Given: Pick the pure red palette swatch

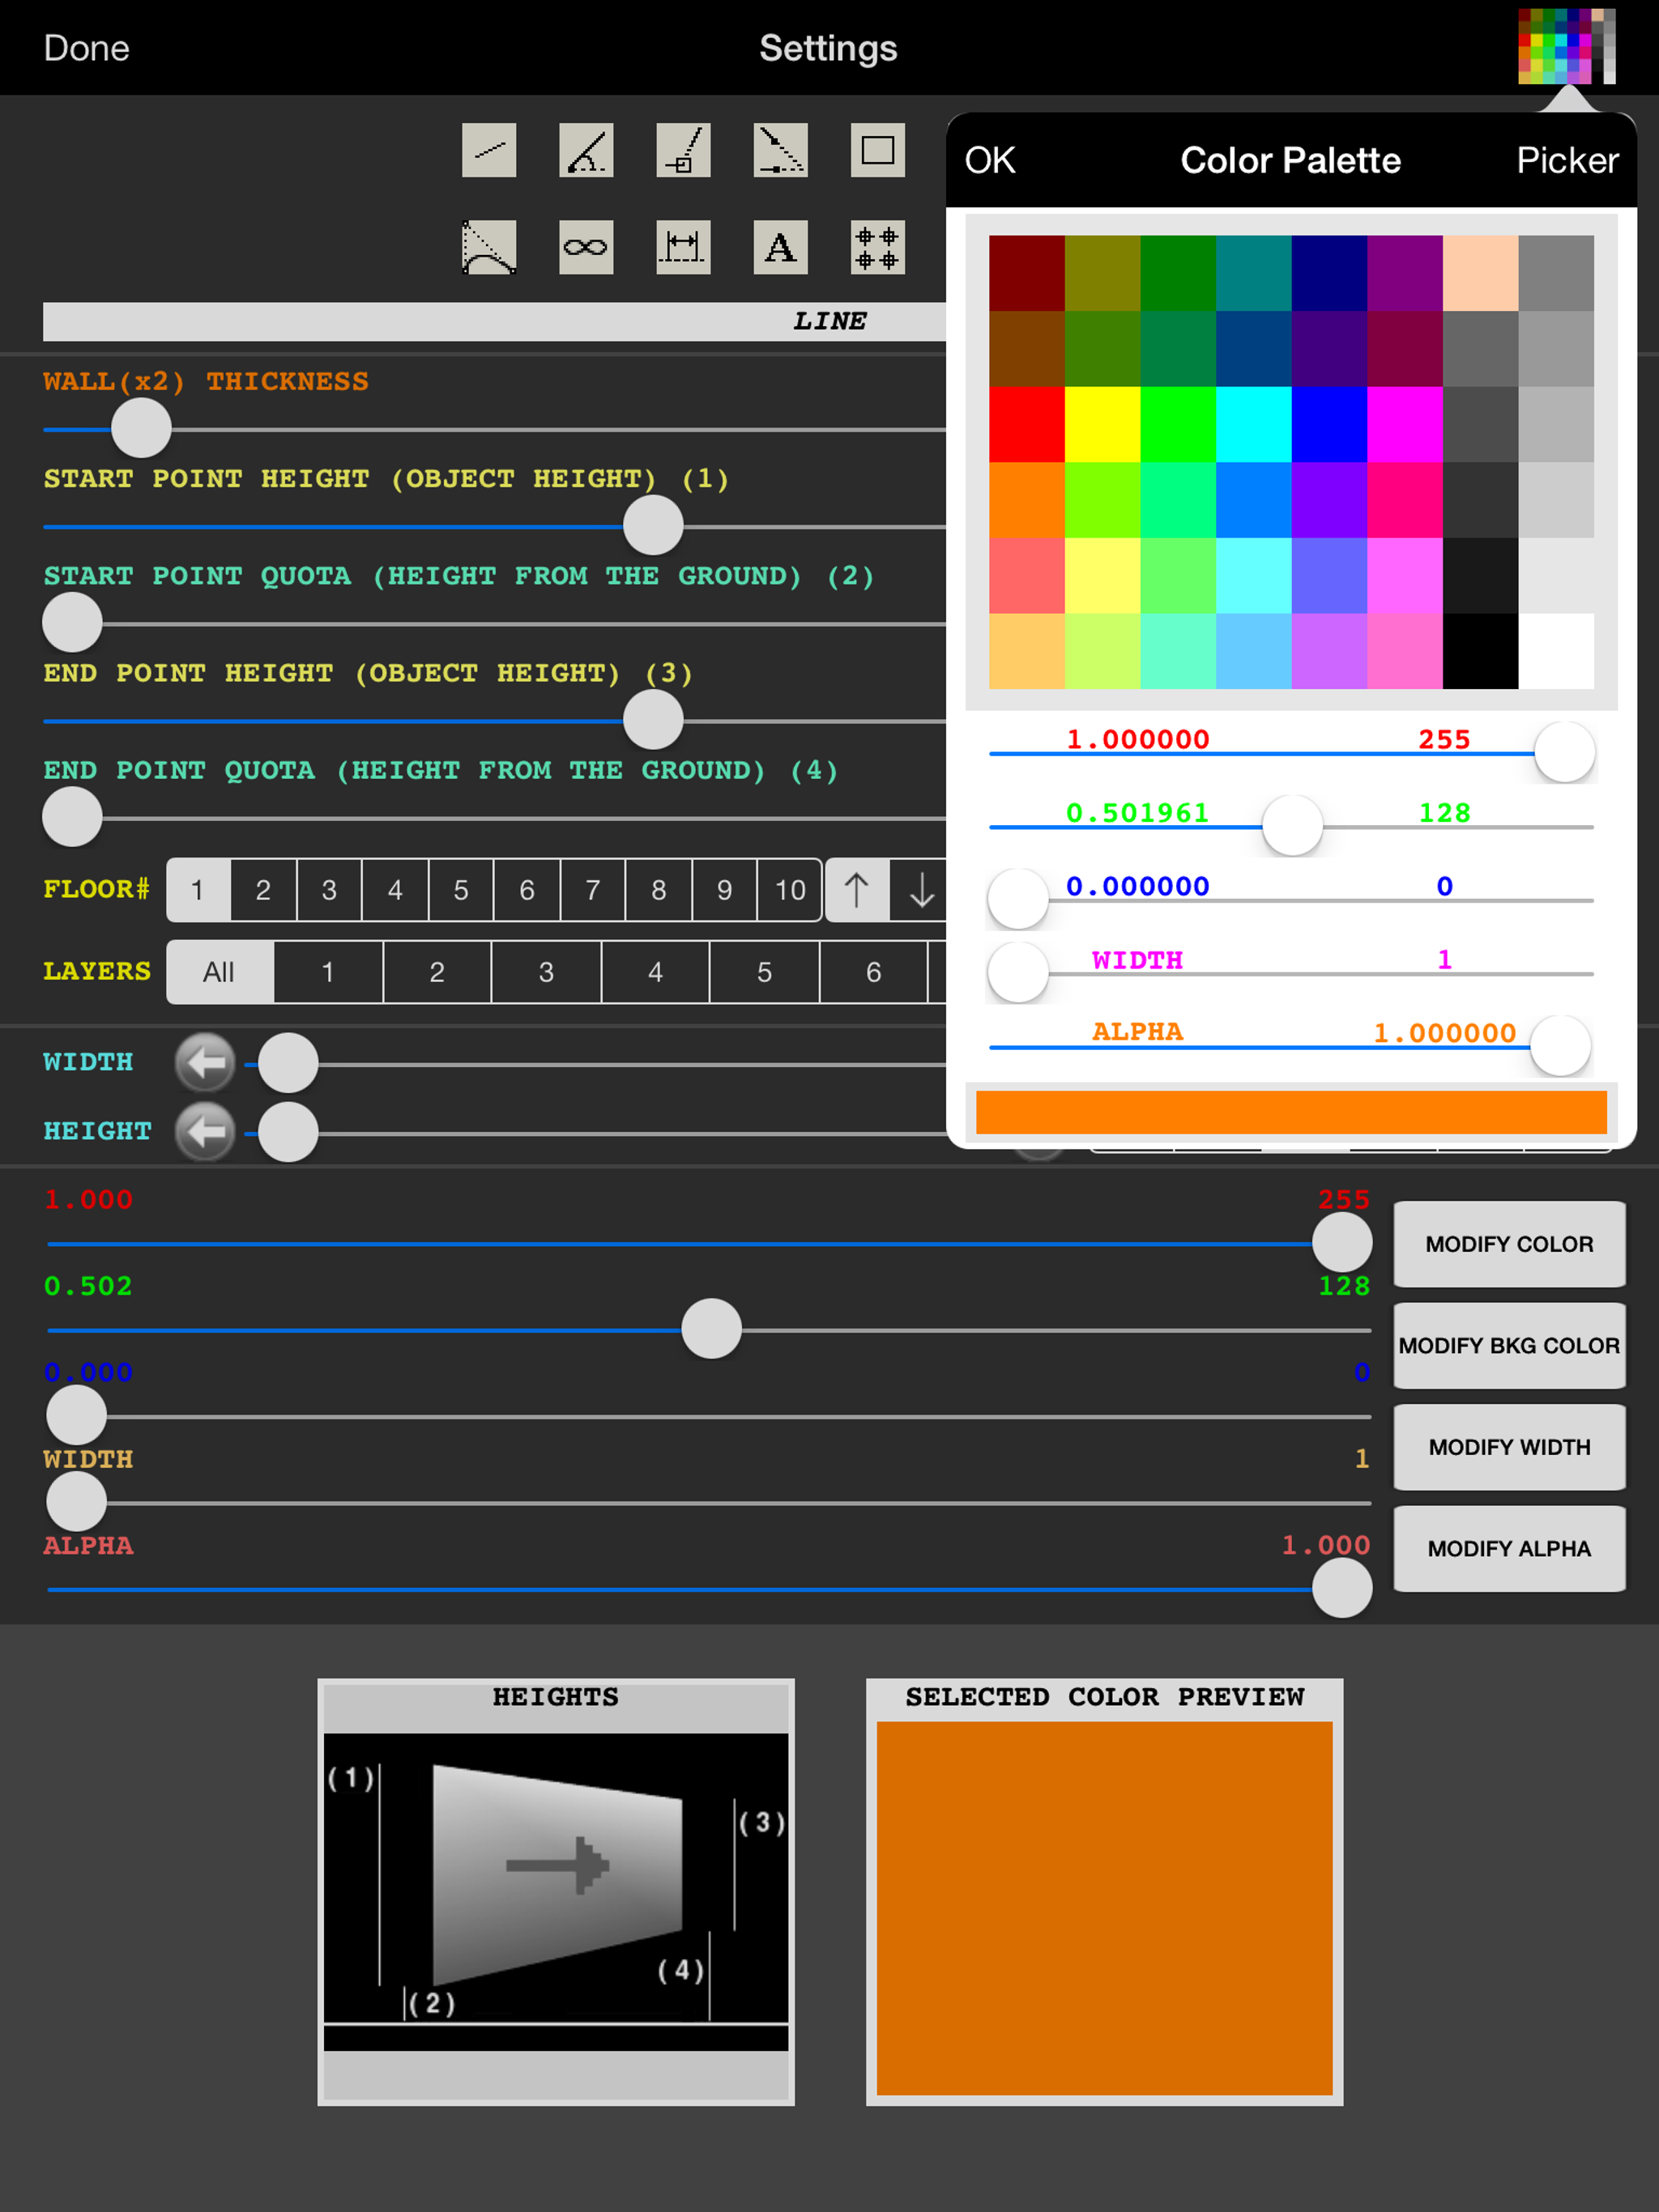Looking at the screenshot, I should click(x=1026, y=424).
